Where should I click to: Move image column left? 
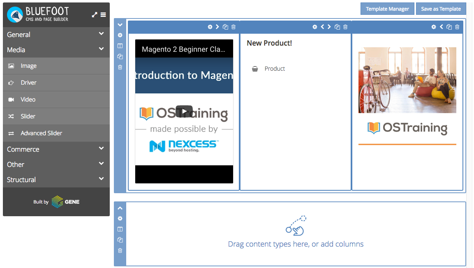tap(442, 27)
